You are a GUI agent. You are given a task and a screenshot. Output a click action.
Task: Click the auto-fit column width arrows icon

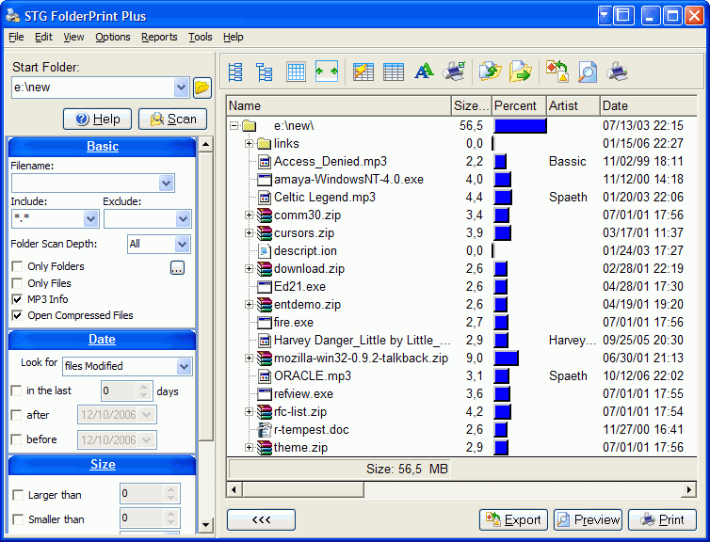tap(327, 72)
